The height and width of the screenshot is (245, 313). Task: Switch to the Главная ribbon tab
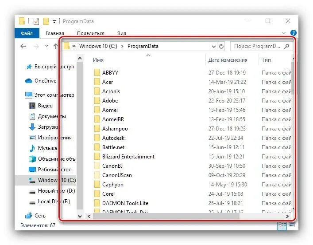pyautogui.click(x=55, y=33)
